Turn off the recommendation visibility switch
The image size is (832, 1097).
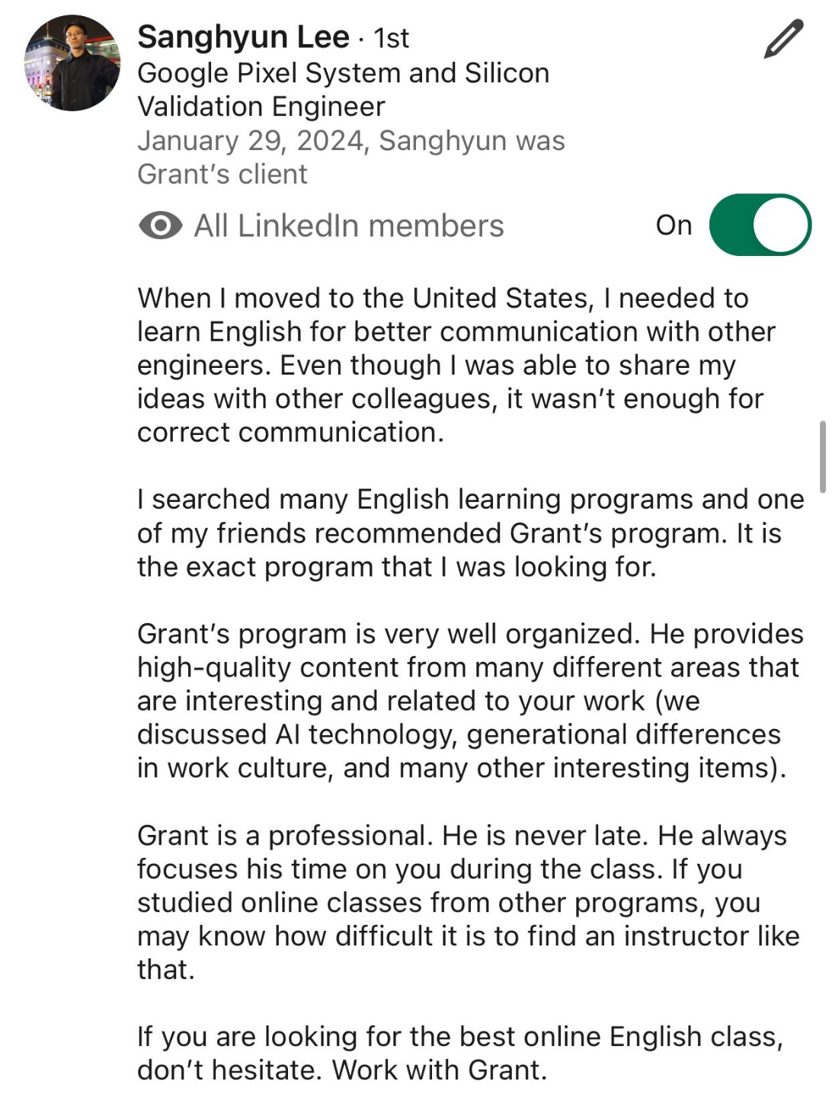coord(760,225)
